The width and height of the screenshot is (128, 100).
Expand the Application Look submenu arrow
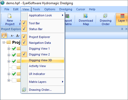pyautogui.click(x=63, y=15)
